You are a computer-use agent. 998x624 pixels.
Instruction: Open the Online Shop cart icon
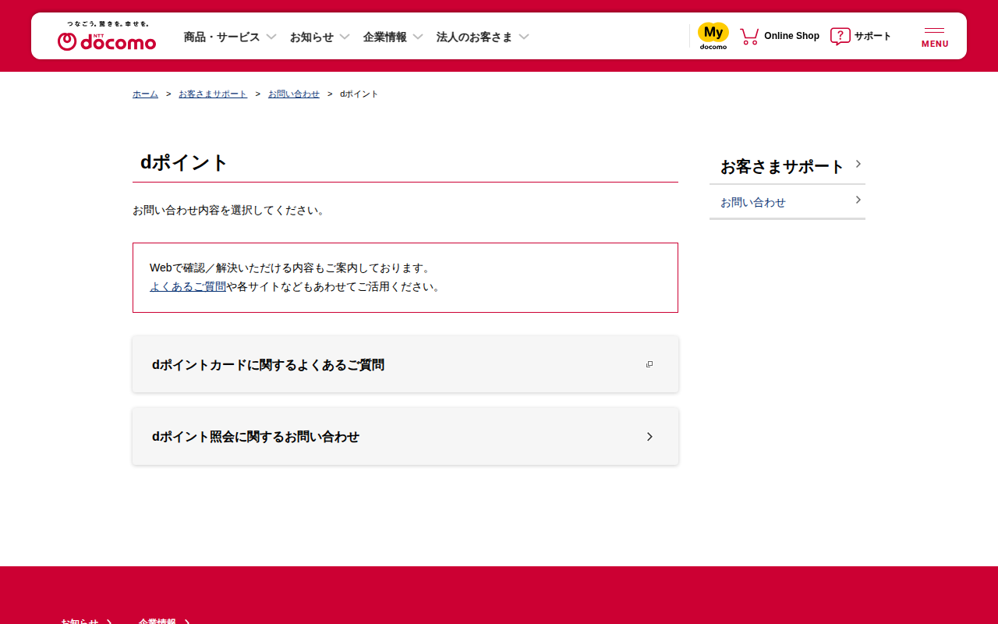(x=749, y=36)
